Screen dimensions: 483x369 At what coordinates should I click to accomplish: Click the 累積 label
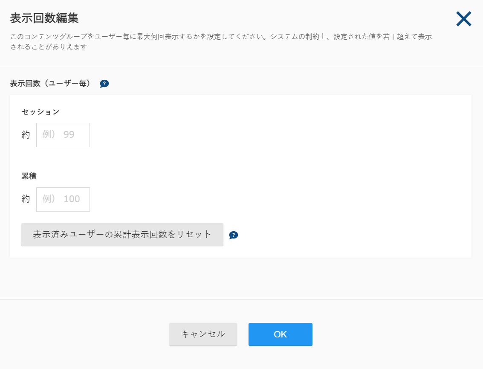pos(29,176)
